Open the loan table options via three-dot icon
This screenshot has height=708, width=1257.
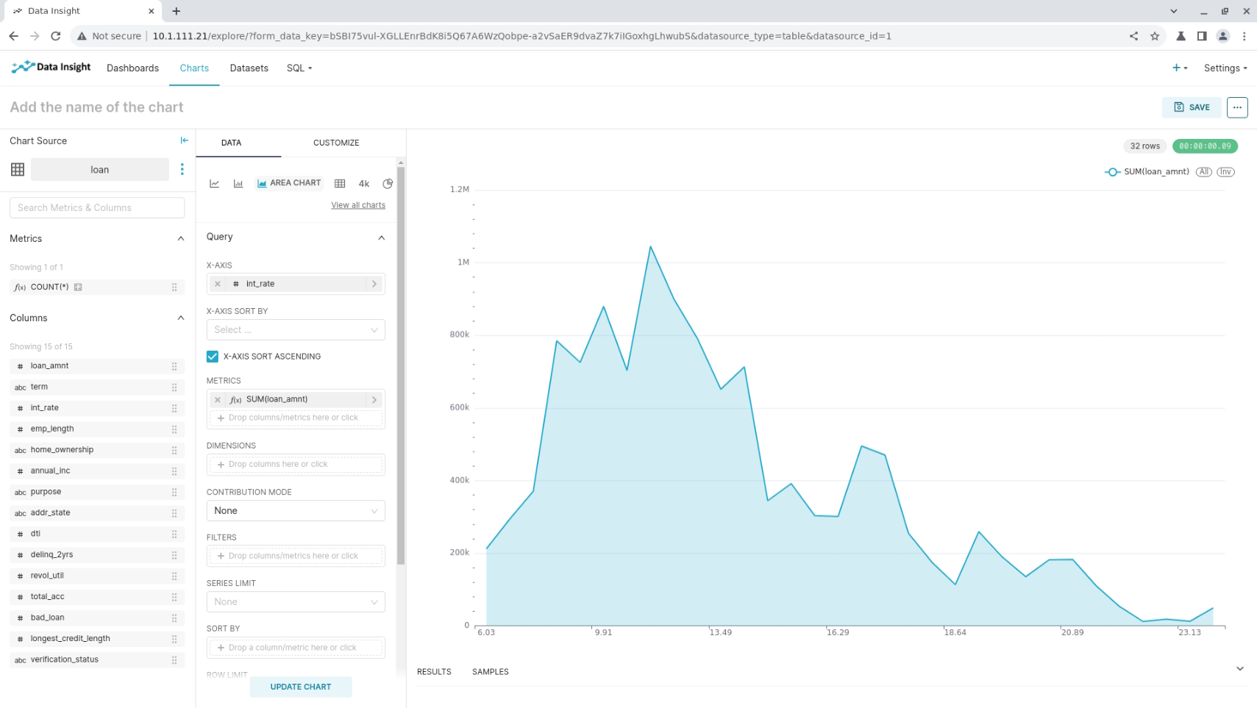(x=182, y=169)
